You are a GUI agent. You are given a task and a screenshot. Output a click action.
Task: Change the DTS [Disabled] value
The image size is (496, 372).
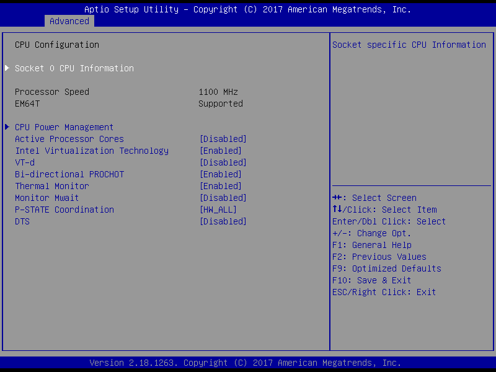point(223,221)
